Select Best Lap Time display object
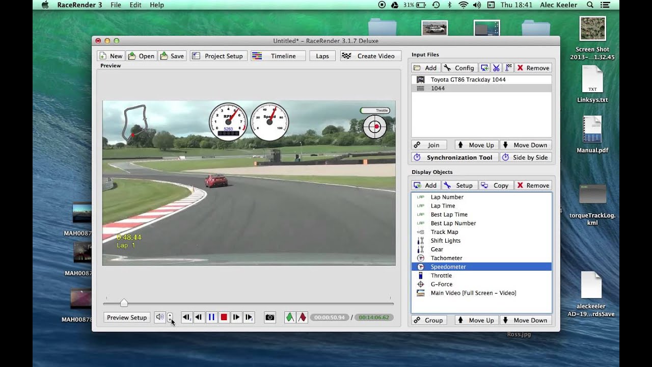The width and height of the screenshot is (652, 367). (481, 215)
